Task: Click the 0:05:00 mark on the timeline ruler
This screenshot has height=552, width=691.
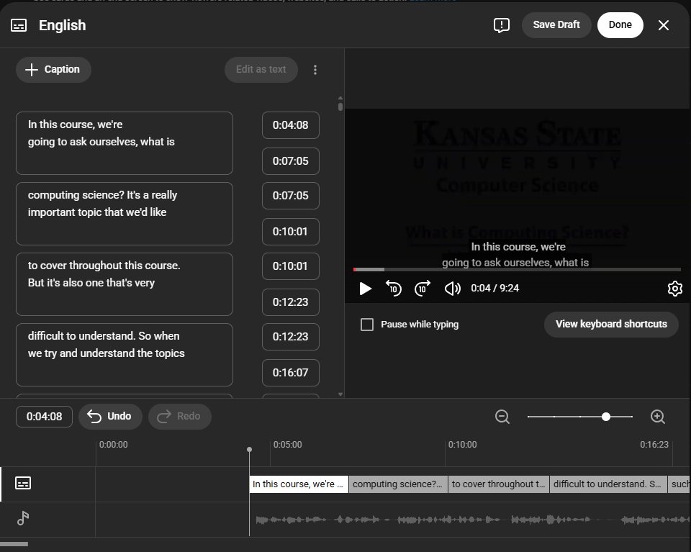Action: [x=287, y=445]
